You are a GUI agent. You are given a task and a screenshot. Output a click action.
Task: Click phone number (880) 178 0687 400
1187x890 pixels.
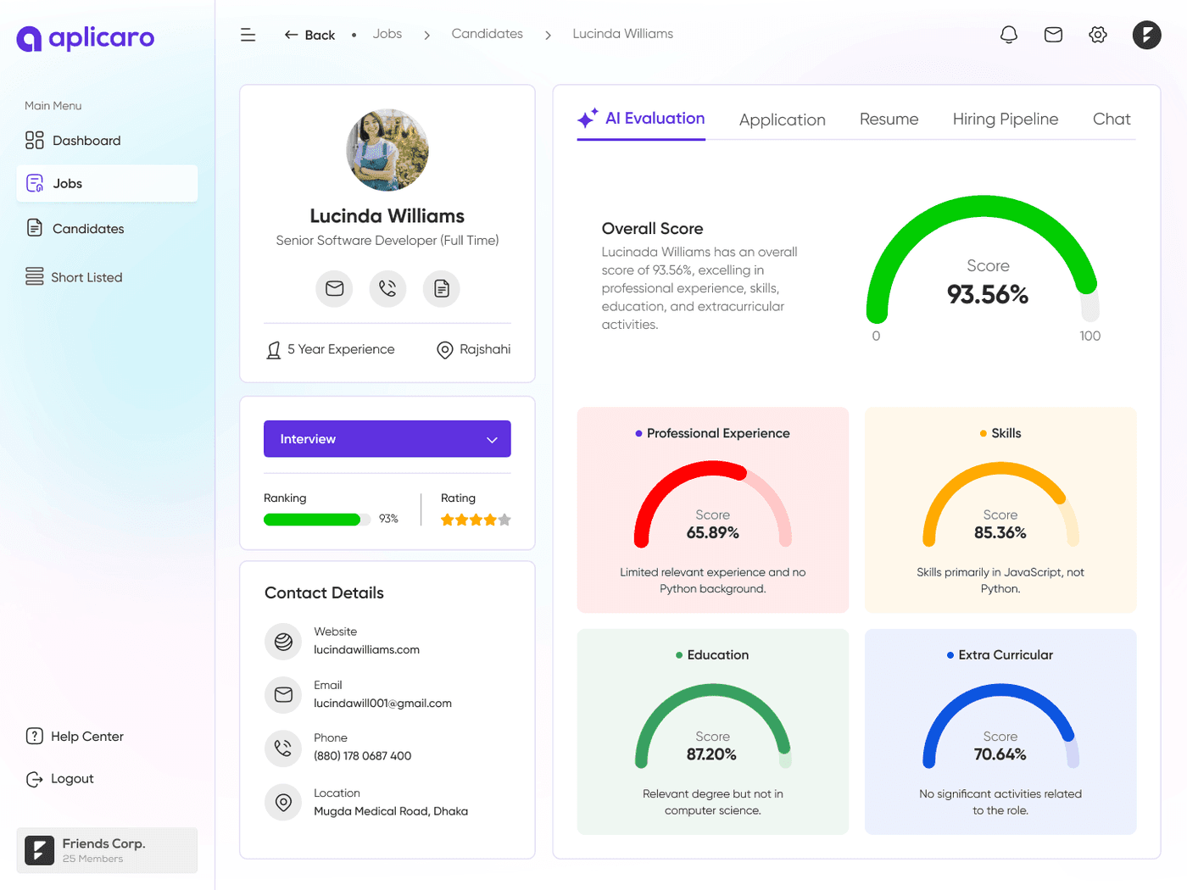[363, 756]
